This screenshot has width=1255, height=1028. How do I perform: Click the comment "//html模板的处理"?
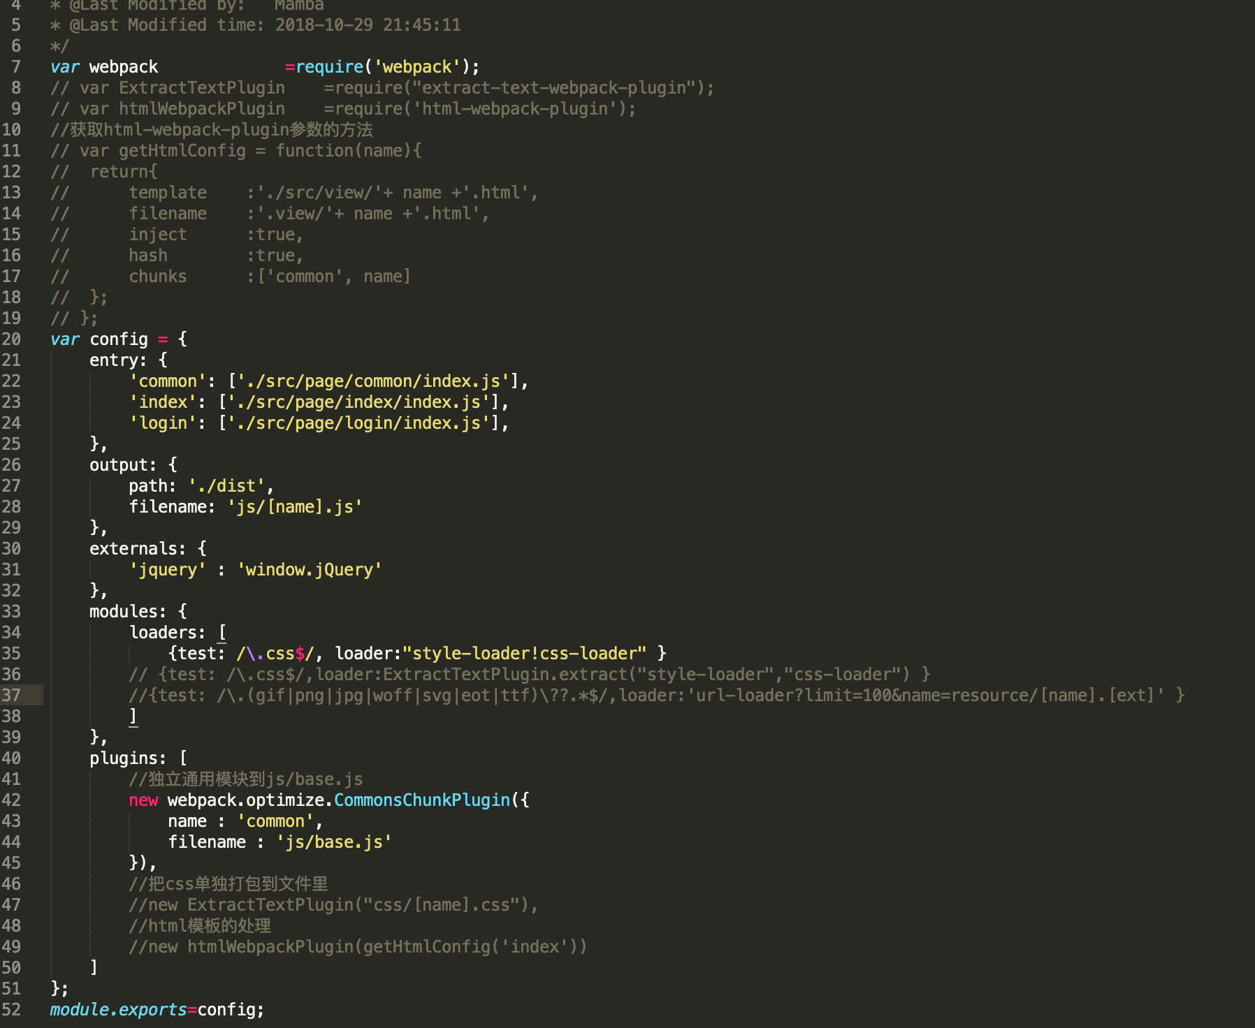point(200,926)
